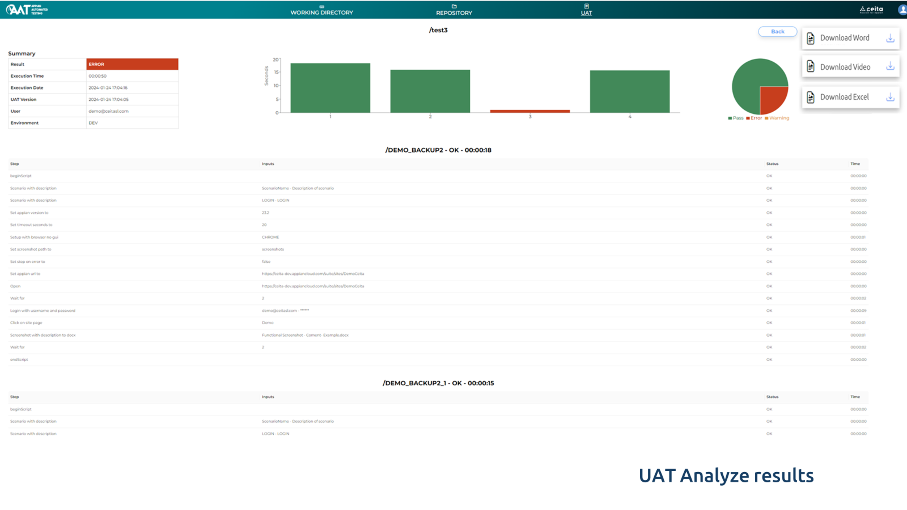The width and height of the screenshot is (907, 510).
Task: Click red bar 3 in the chart
Action: [x=530, y=111]
